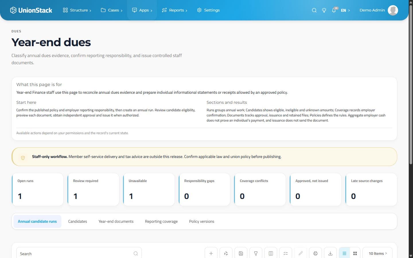Switch to list view
Image resolution: width=413 pixels, height=258 pixels.
coord(344,253)
